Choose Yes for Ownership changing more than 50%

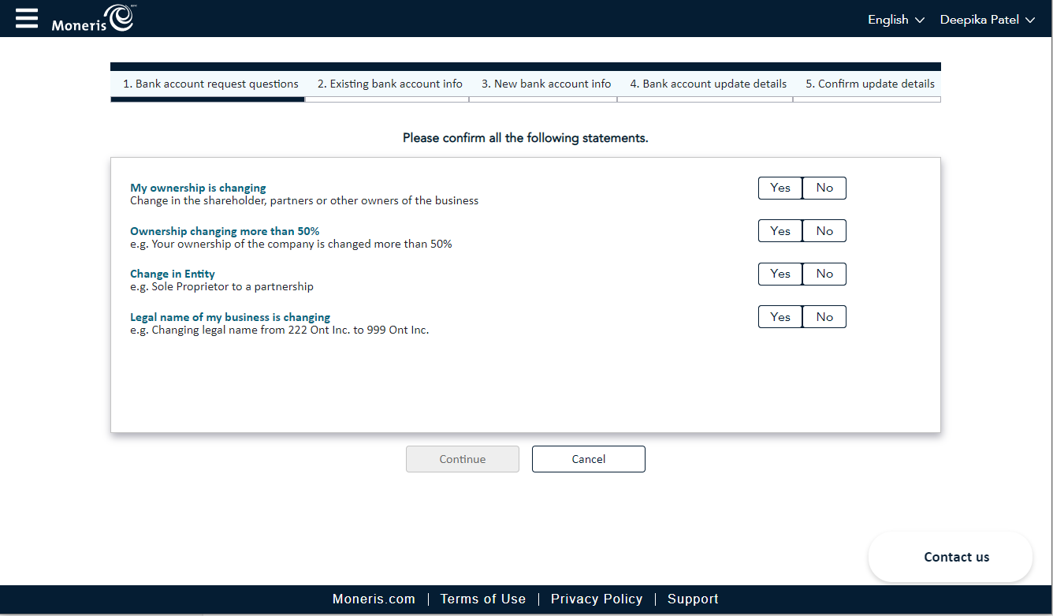pos(780,231)
